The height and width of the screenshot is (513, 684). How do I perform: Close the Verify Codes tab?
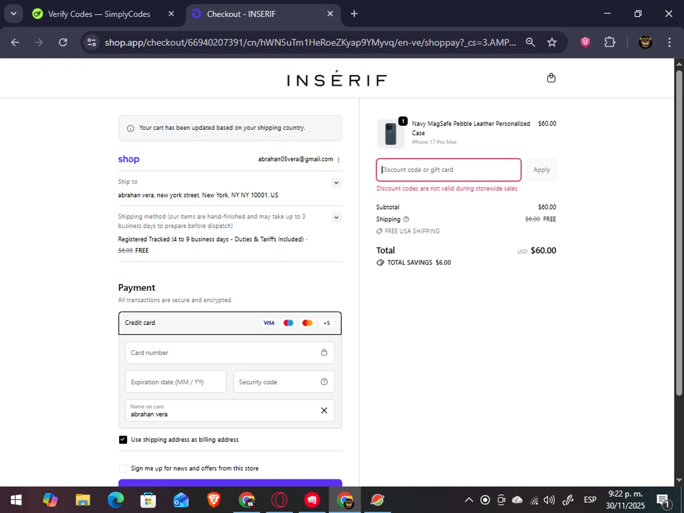[x=171, y=14]
